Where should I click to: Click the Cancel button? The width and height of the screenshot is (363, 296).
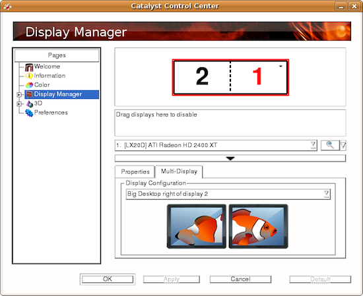click(240, 279)
